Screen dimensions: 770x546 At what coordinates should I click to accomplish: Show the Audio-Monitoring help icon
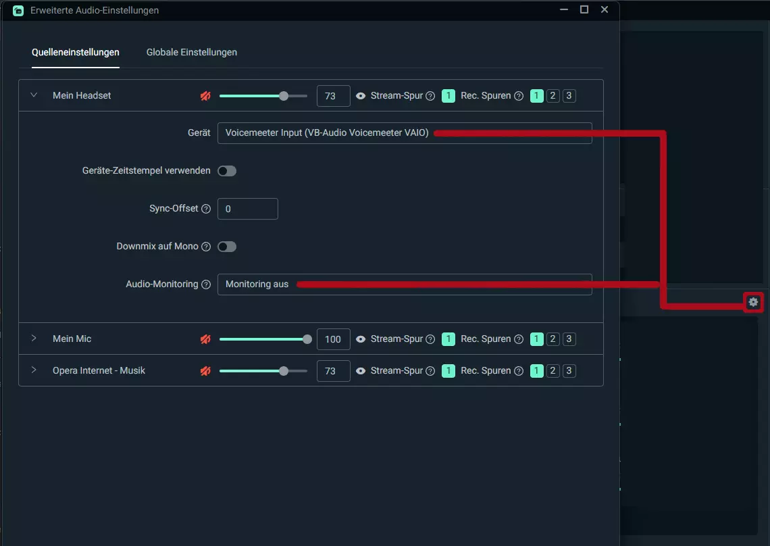(x=206, y=284)
